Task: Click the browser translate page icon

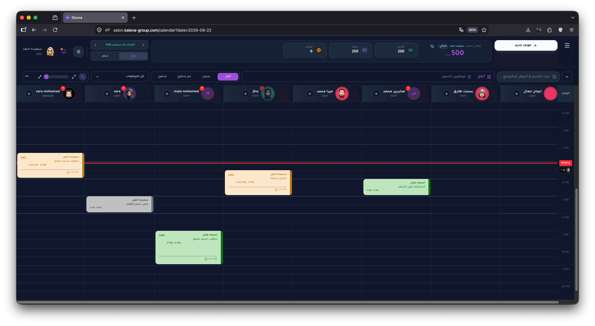Action: coord(461,30)
